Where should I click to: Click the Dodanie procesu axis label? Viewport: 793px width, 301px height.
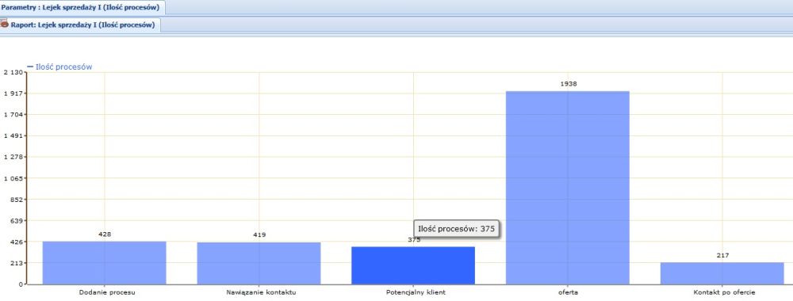pos(107,292)
